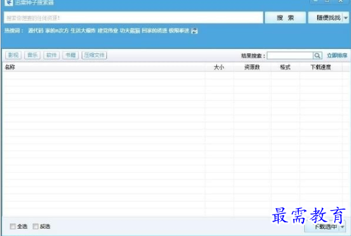This screenshot has width=351, height=236.
Task: Focus the 结果搜索 filter input box
Action: click(x=290, y=55)
